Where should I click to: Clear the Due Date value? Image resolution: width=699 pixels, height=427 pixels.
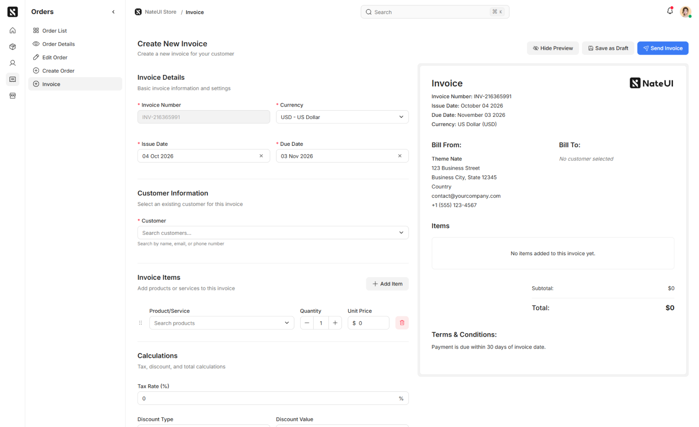[x=400, y=156]
